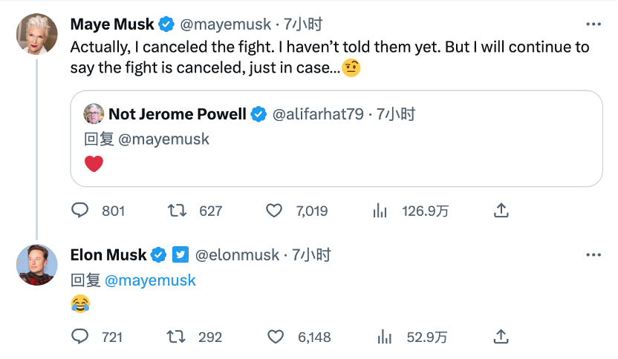Click Elon Musk's Twitter affiliation badge
Screen dimensions: 618x359
coord(180,255)
